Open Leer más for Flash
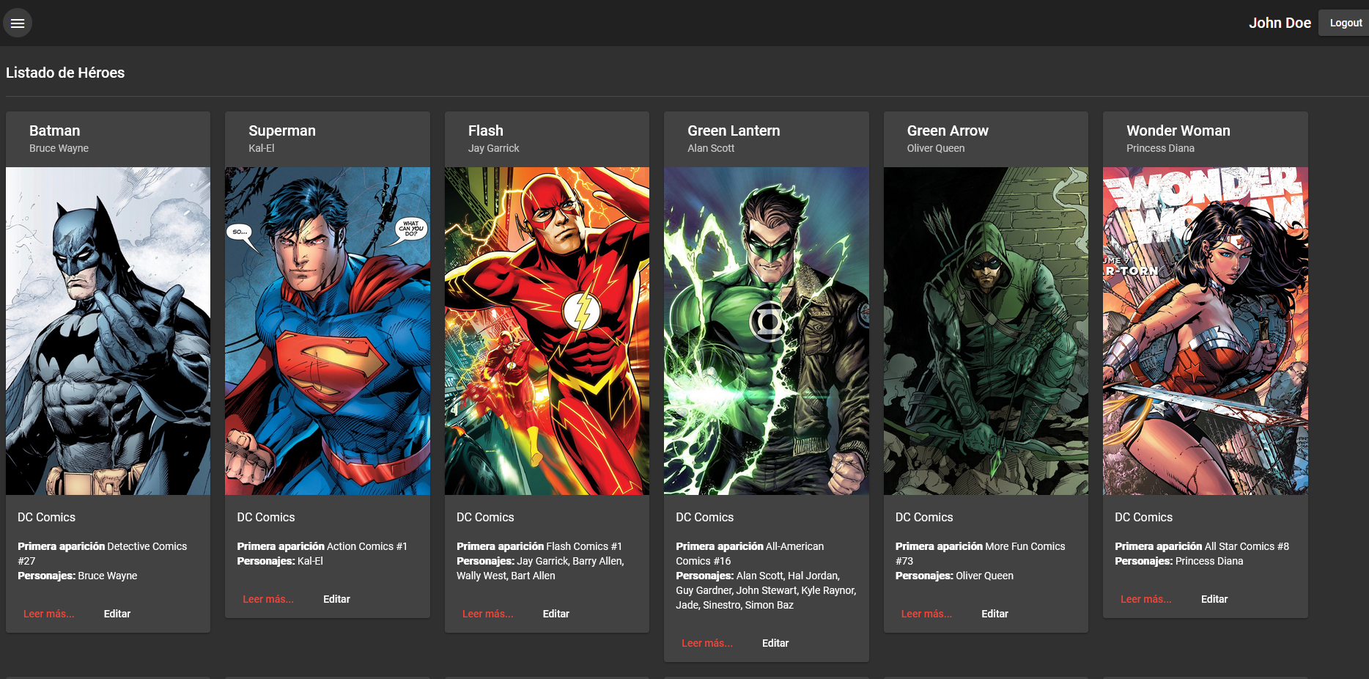The image size is (1369, 679). (488, 614)
